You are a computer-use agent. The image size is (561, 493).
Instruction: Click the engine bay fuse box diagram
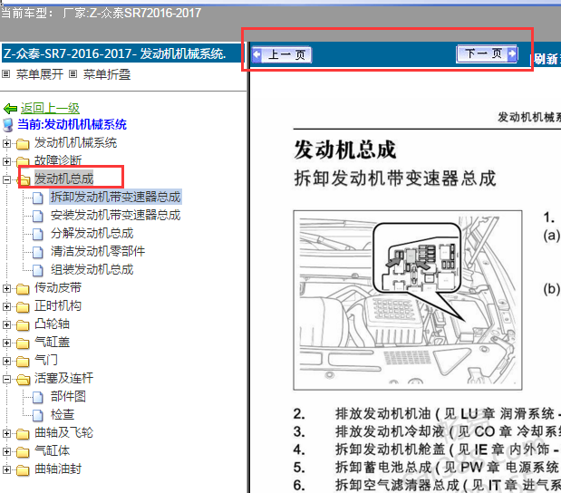(x=408, y=300)
